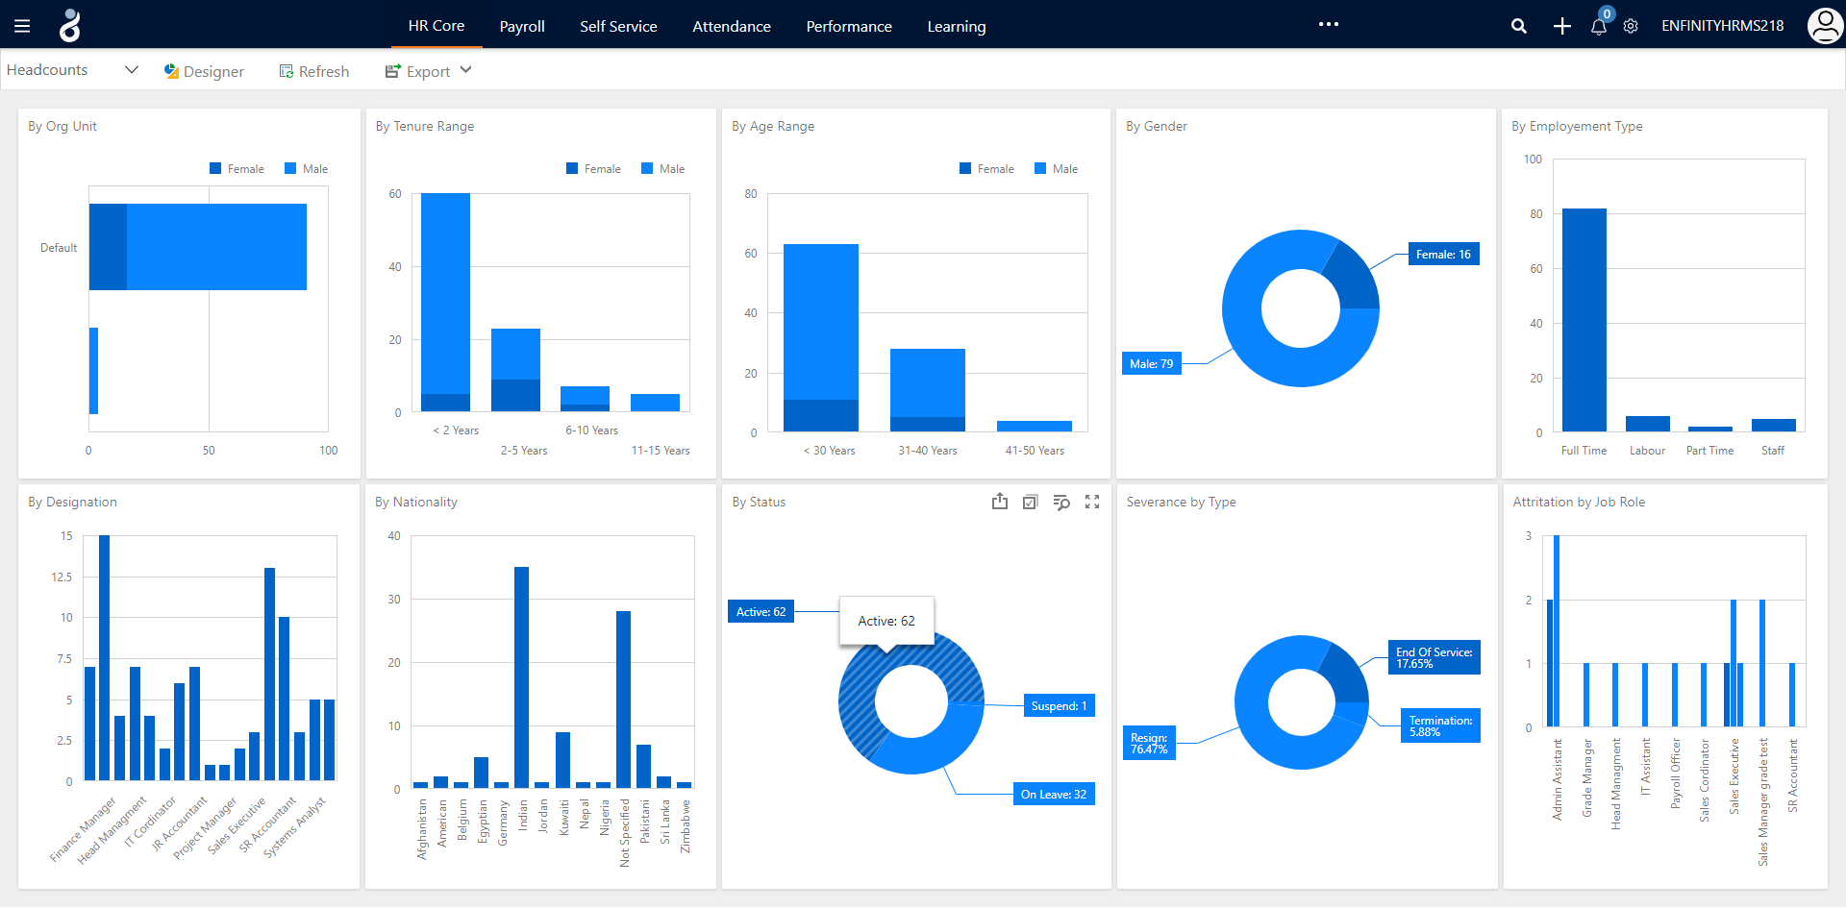
Task: Click inspect data icon on By Status panel
Action: click(x=1061, y=502)
